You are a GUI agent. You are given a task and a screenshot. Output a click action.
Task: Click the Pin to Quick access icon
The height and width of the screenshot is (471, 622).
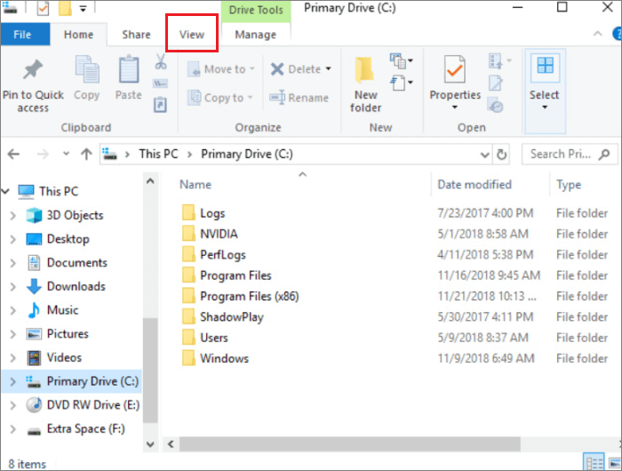(33, 70)
